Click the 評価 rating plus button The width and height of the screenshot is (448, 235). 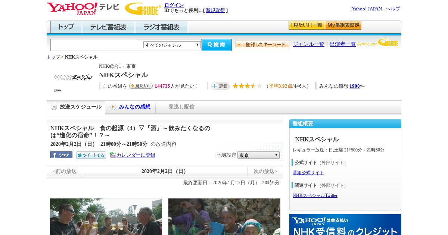click(220, 86)
